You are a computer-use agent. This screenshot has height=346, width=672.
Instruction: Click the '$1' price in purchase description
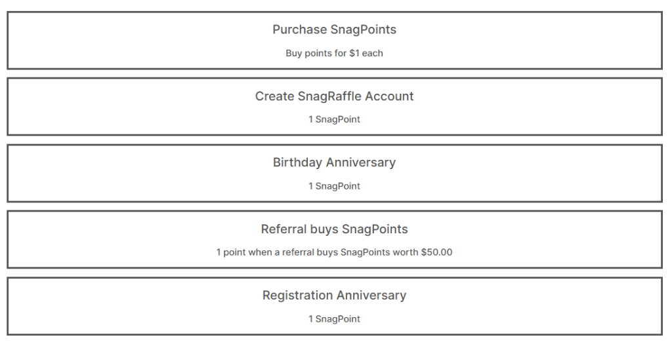coord(354,54)
